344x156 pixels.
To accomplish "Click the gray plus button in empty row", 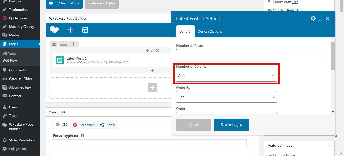I will coord(152,88).
